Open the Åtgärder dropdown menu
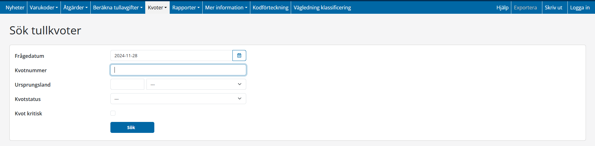Image resolution: width=595 pixels, height=146 pixels. tap(75, 8)
